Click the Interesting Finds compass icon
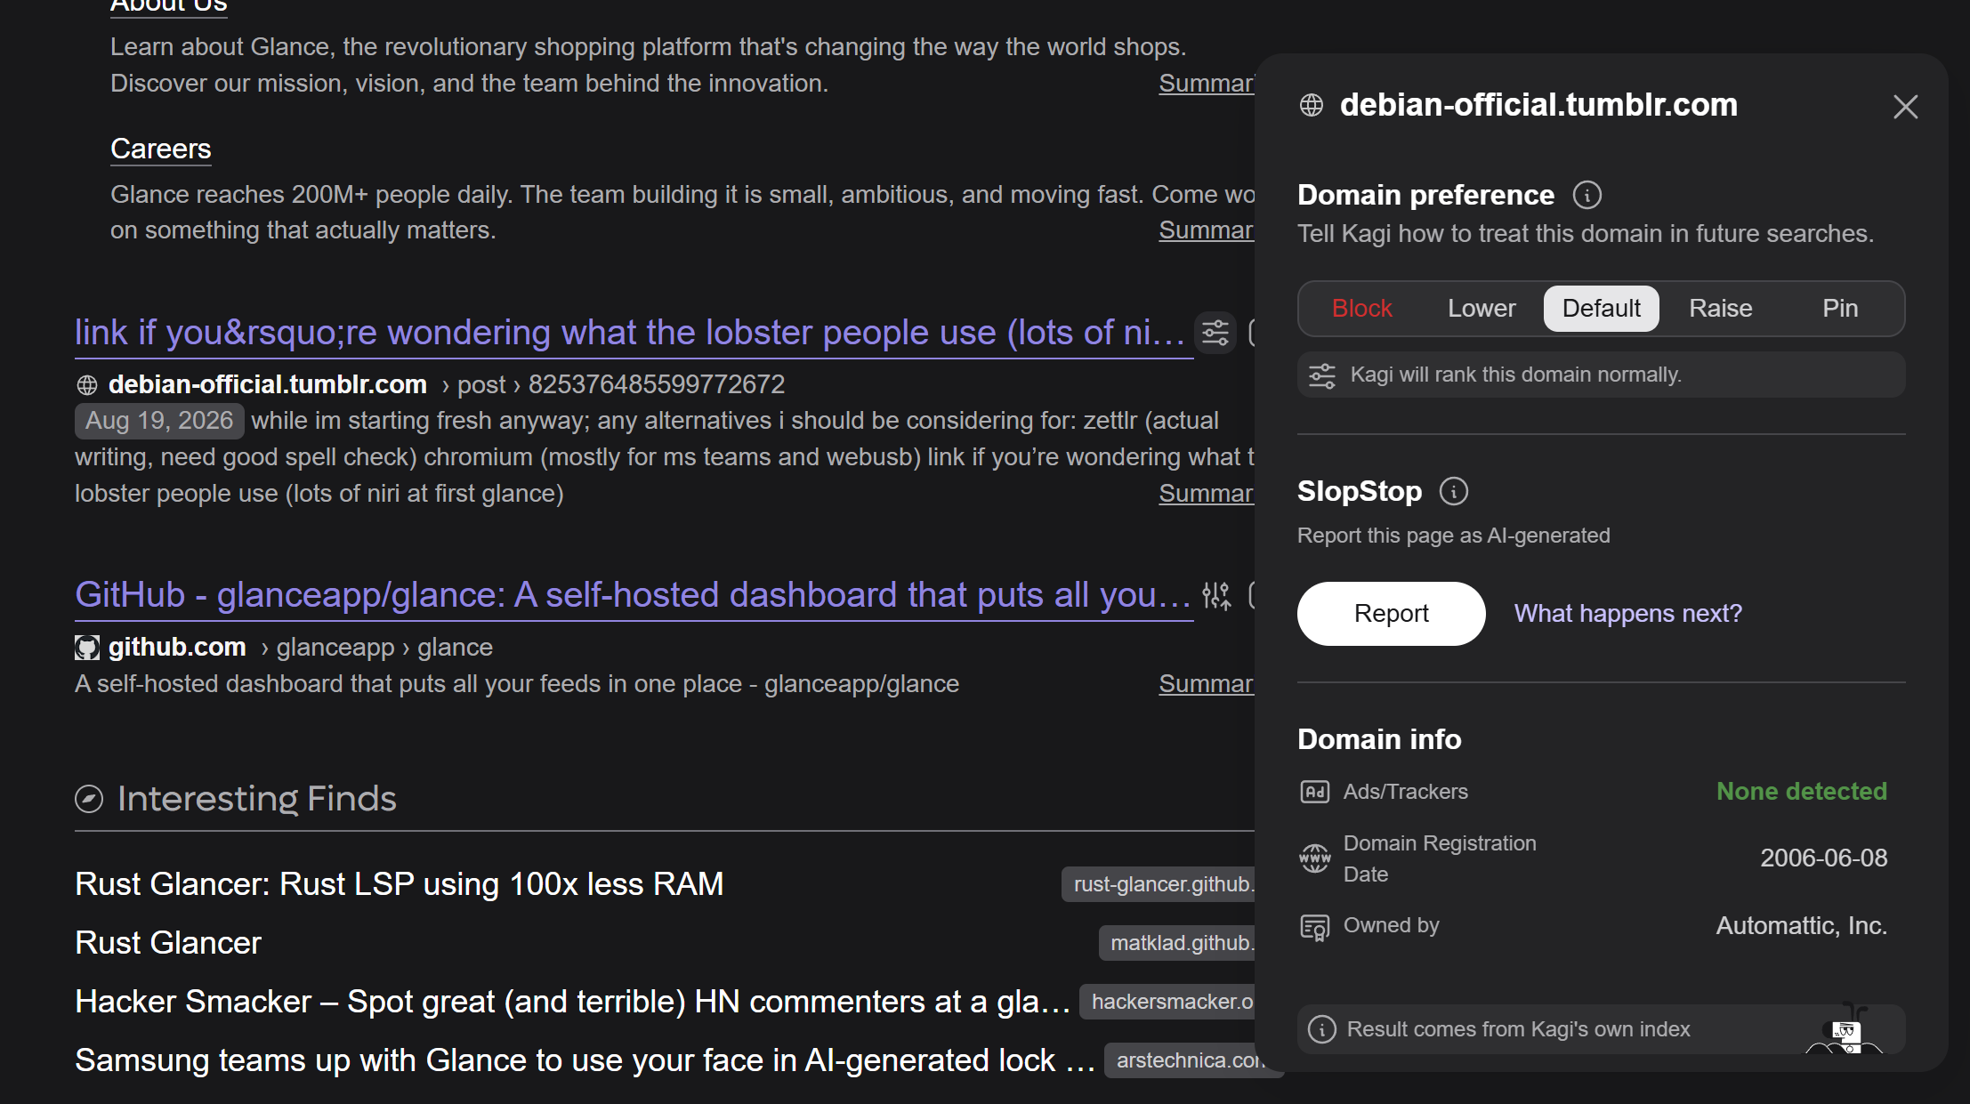Viewport: 1970px width, 1104px height. point(89,799)
